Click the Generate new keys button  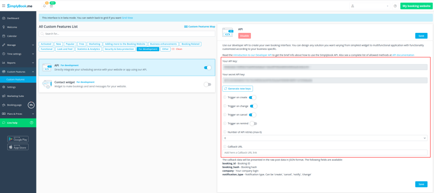237,88
